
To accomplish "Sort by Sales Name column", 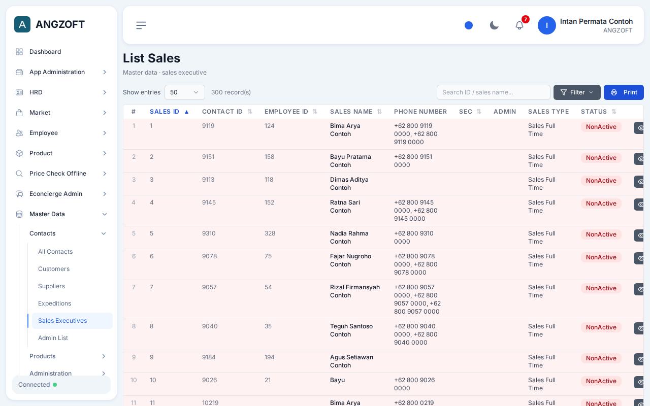I will pyautogui.click(x=356, y=112).
